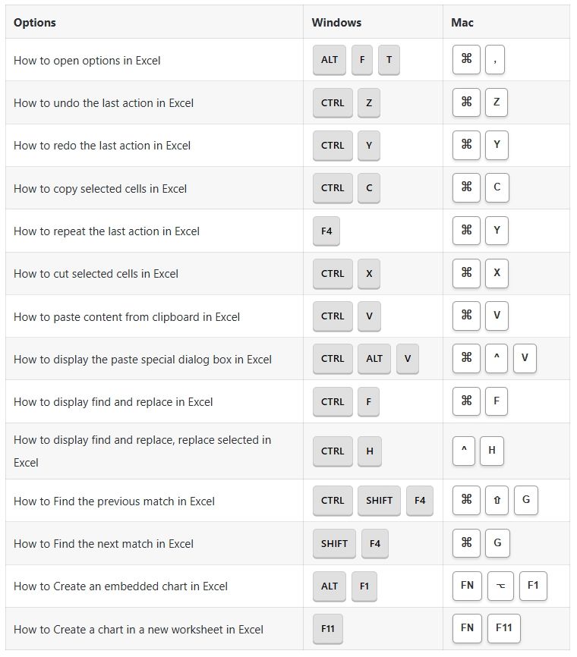577x657 pixels.
Task: Click the Windows H key for replace
Action: [370, 451]
